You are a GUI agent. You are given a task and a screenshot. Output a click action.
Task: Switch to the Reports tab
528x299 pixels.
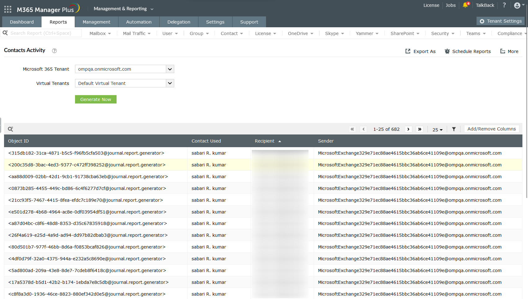[58, 22]
